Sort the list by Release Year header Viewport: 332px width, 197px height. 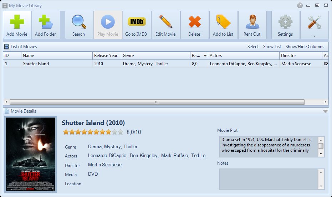106,56
